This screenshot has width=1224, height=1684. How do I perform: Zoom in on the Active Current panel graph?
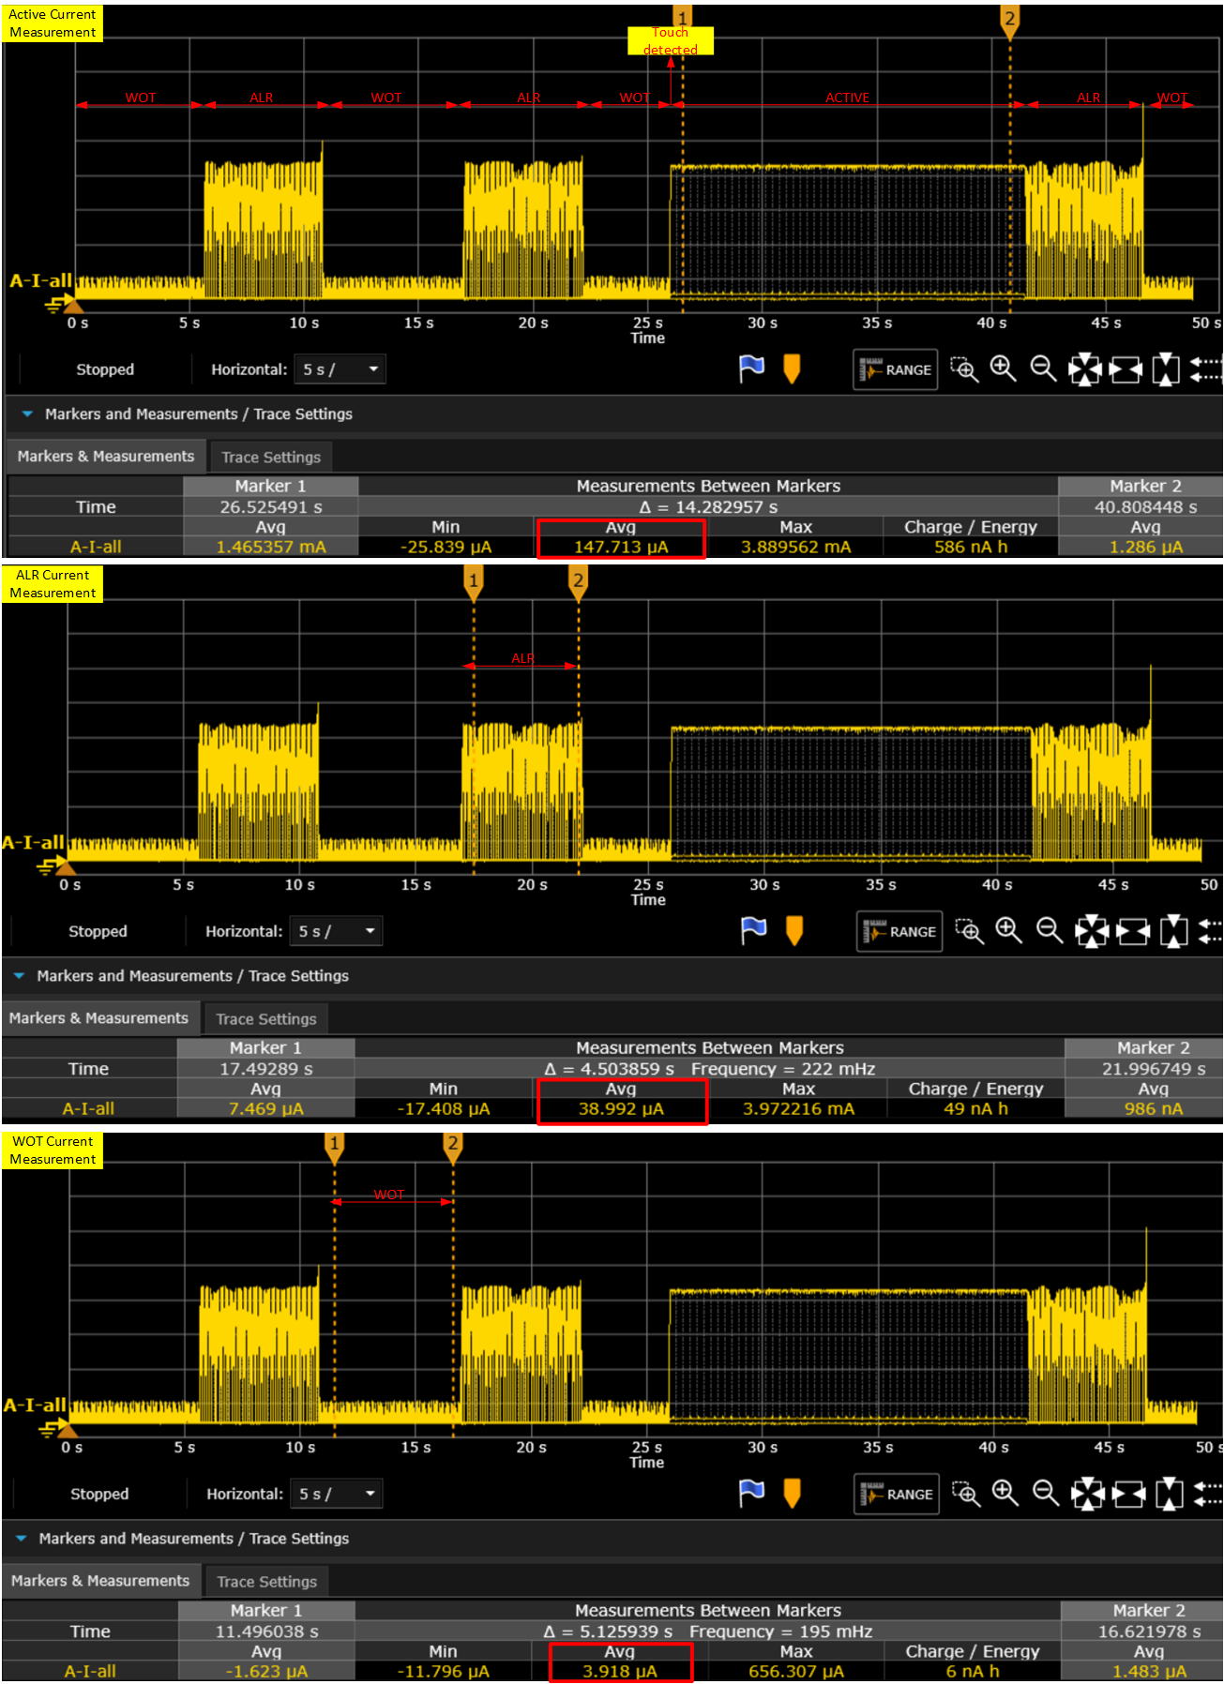(1004, 369)
